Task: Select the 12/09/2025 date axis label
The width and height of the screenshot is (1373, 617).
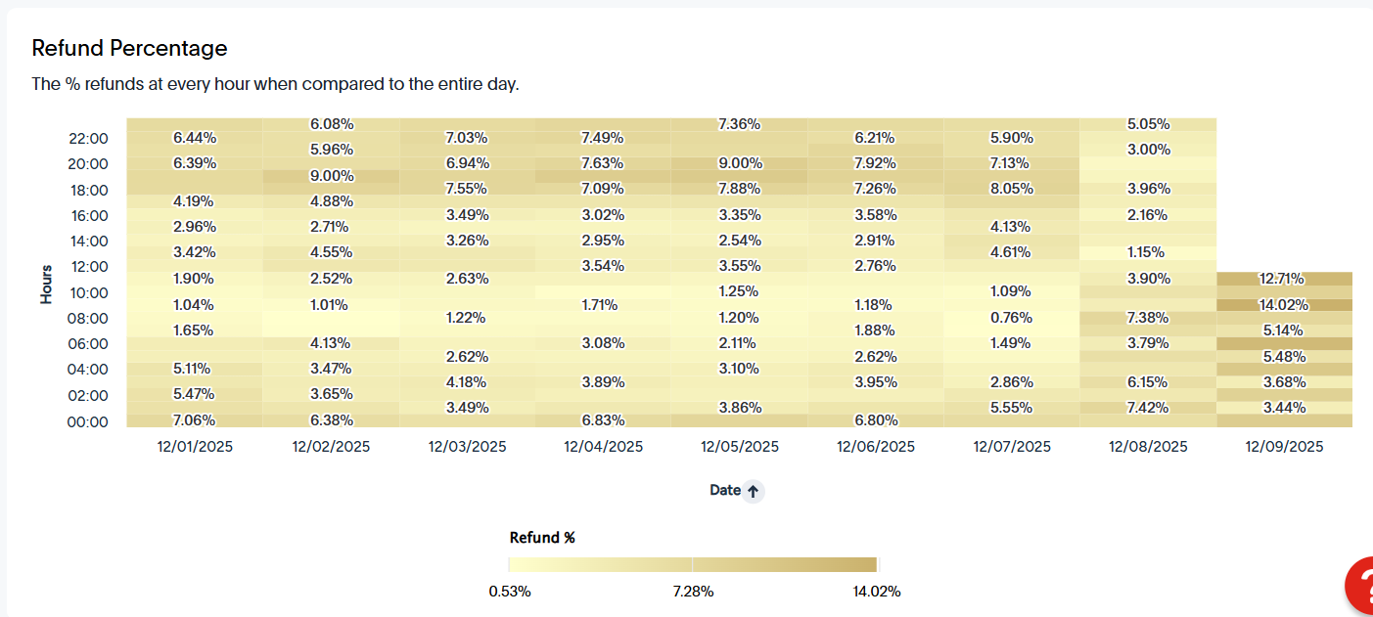Action: click(x=1284, y=447)
